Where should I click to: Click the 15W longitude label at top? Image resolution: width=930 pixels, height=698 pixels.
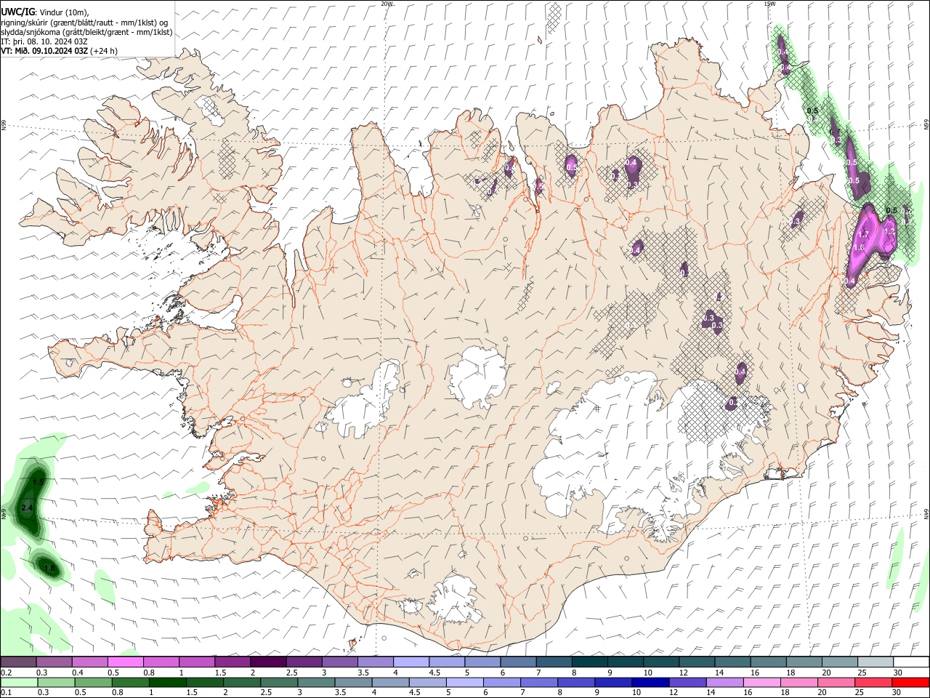pos(769,4)
